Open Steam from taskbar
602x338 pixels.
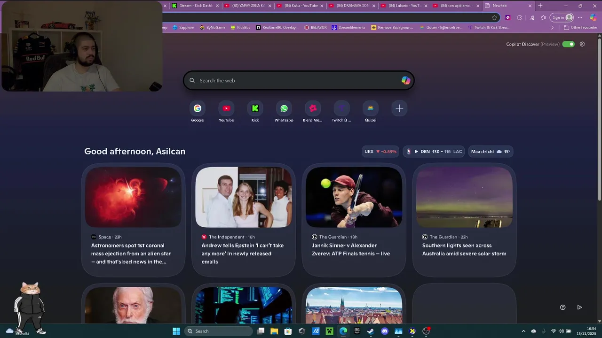coord(371,331)
